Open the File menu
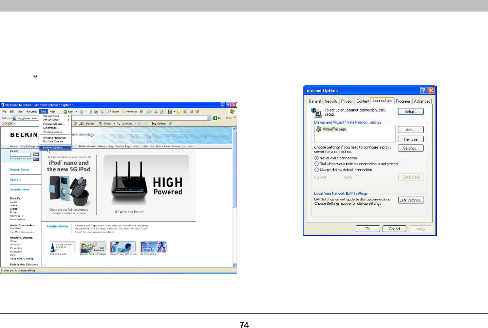The width and height of the screenshot is (488, 328). pyautogui.click(x=4, y=111)
